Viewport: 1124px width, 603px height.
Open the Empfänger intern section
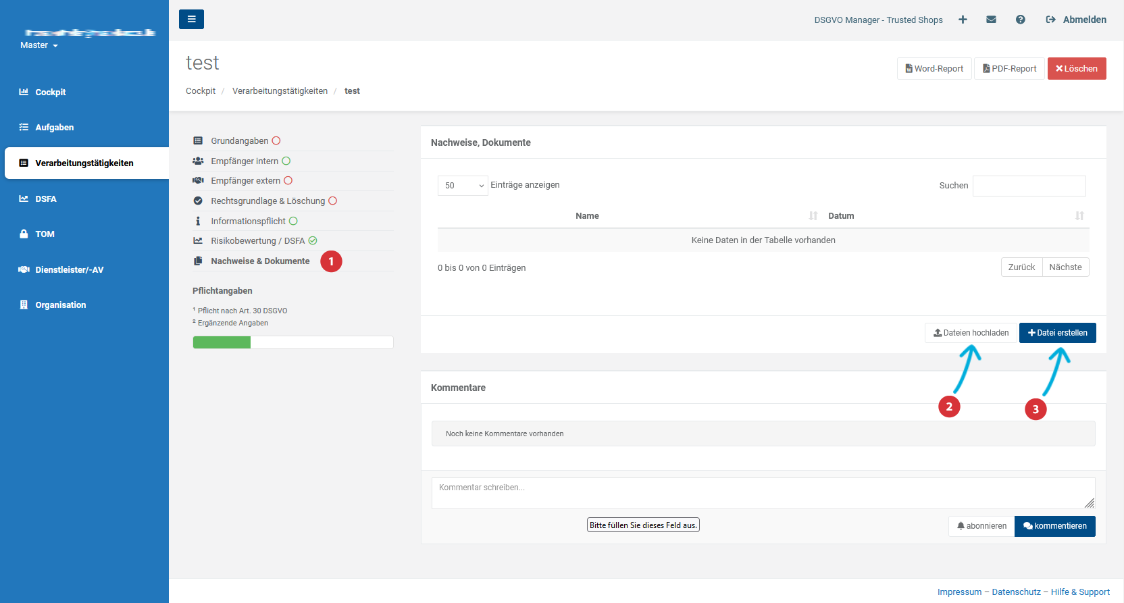click(245, 161)
